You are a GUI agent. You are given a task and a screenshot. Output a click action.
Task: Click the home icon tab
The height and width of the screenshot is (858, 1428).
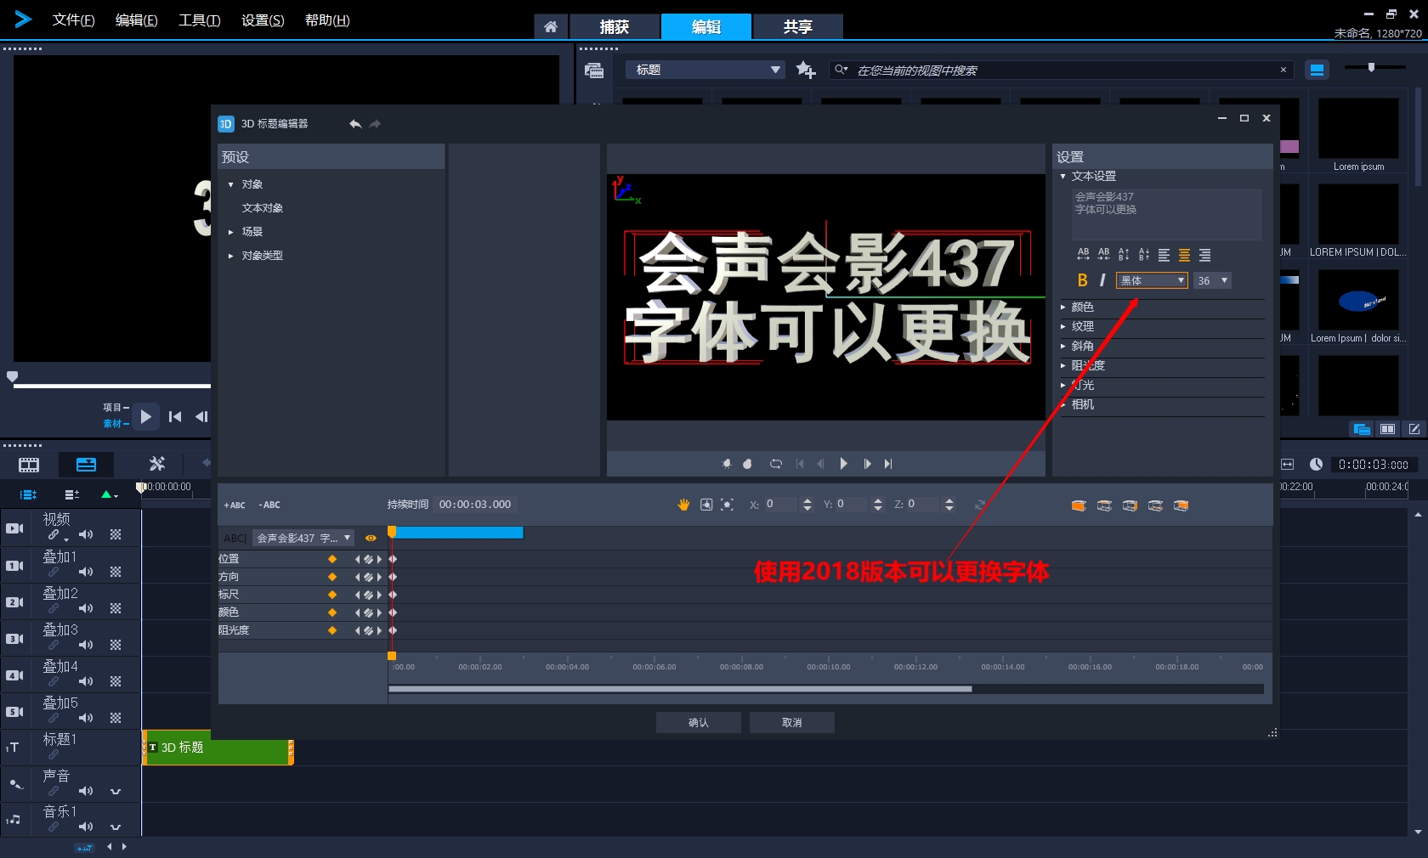click(551, 27)
